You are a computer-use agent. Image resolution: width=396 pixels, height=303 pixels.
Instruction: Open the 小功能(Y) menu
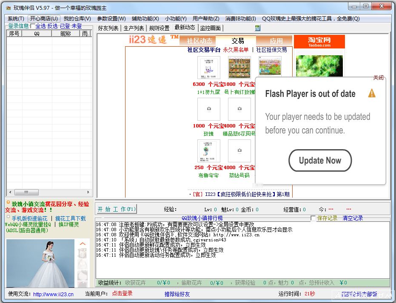[x=176, y=19]
